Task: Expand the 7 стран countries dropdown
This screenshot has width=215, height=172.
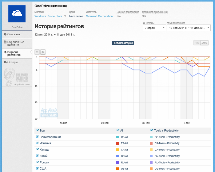Action: (x=154, y=28)
